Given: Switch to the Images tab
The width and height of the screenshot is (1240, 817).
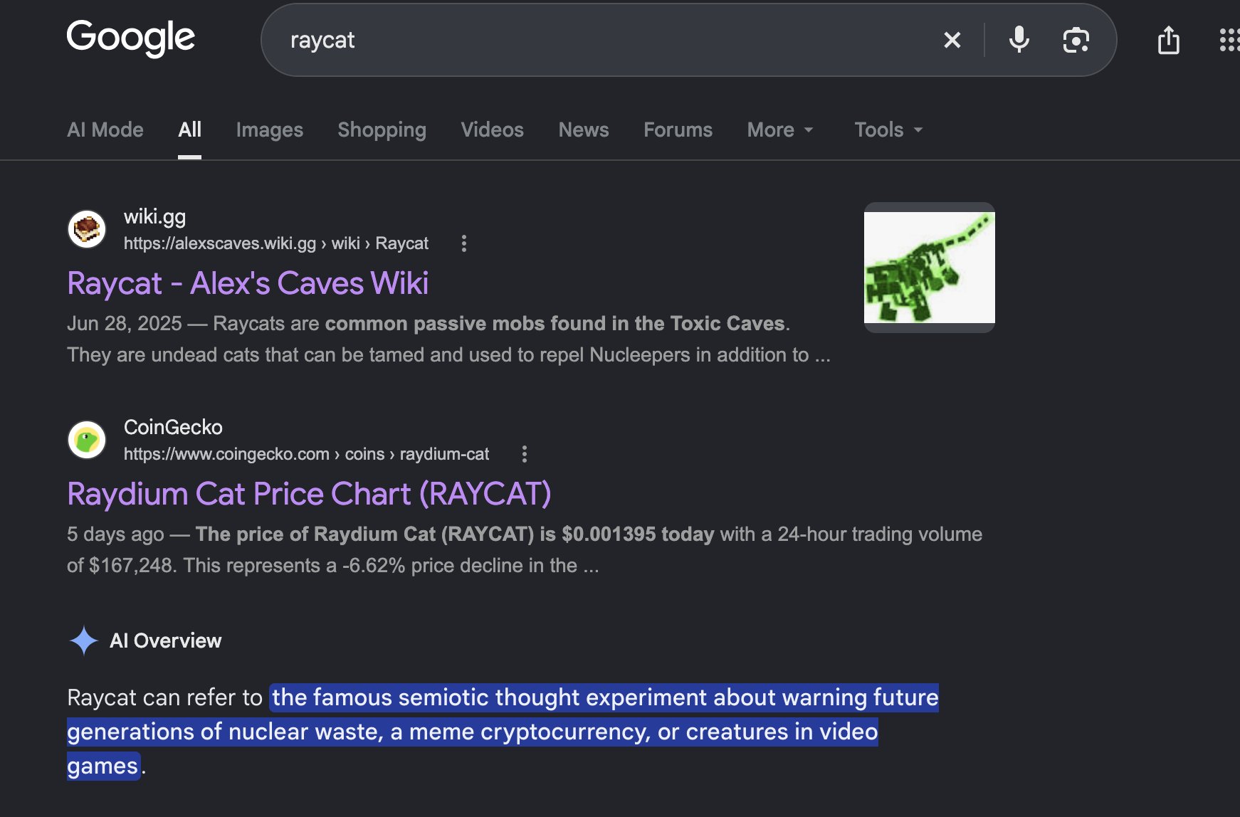Looking at the screenshot, I should pyautogui.click(x=269, y=130).
